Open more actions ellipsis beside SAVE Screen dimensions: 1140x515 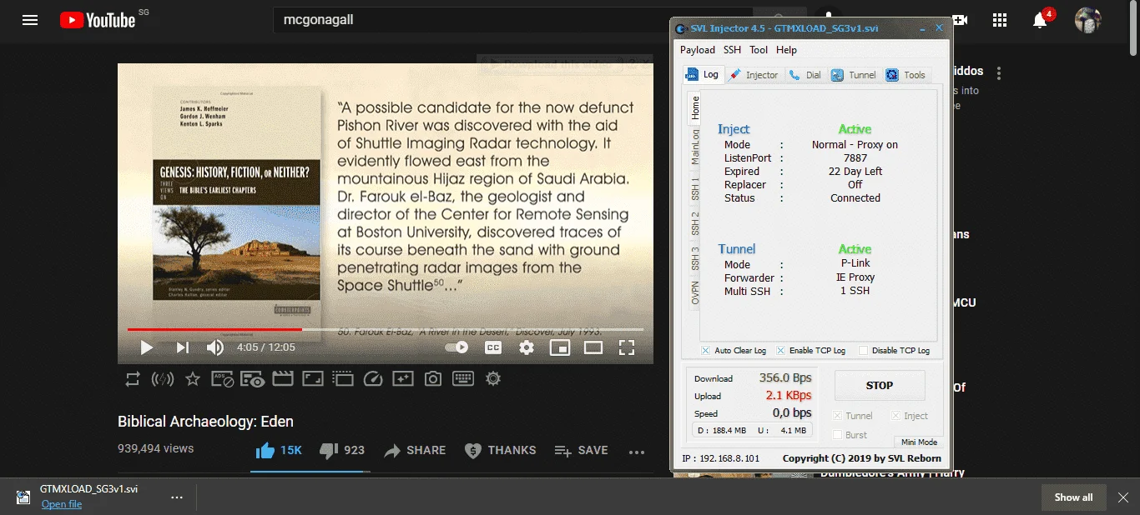(637, 452)
